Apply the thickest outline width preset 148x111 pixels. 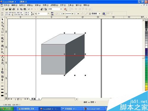(x=2, y=96)
